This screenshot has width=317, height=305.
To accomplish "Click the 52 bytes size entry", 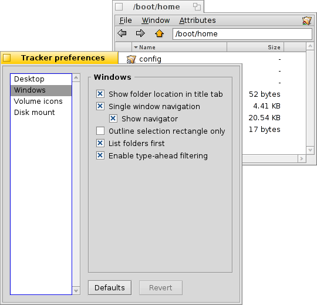I will pos(264,94).
